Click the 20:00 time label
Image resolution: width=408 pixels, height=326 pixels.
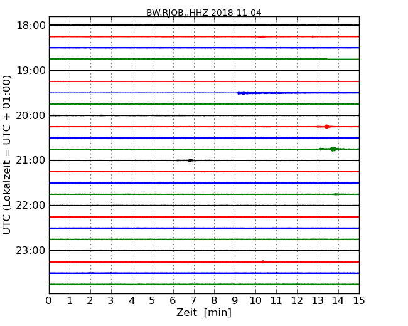(31, 115)
